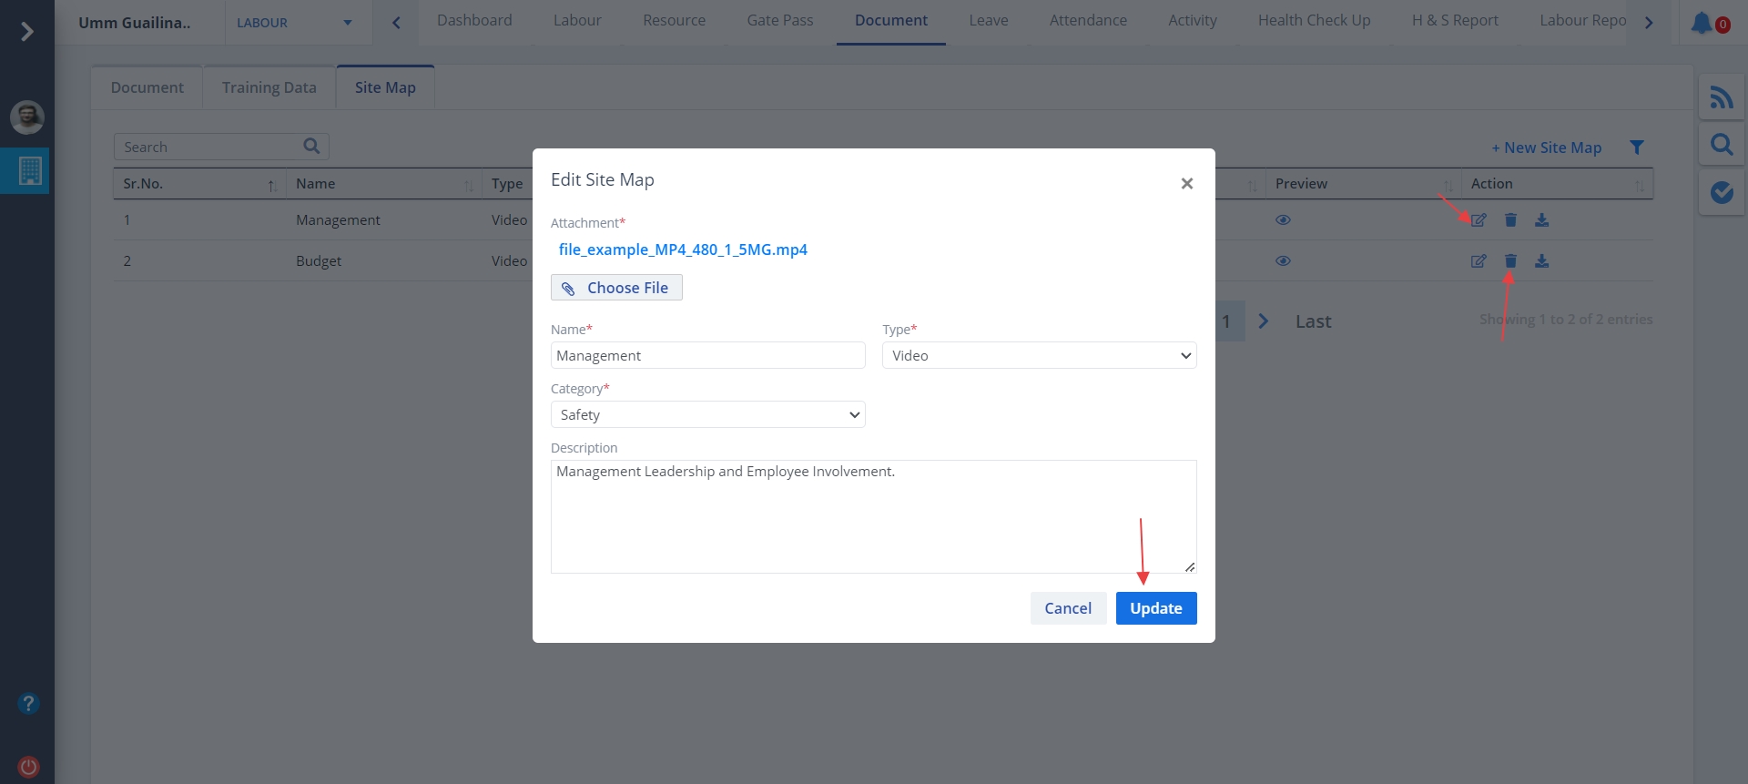Image resolution: width=1748 pixels, height=784 pixels.
Task: Preview the Budget row via eye icon
Action: point(1283,261)
